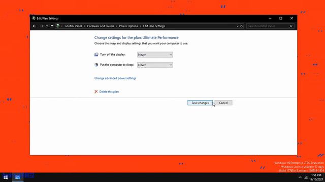Click the red X delete icon
325x182 pixels.
[96, 92]
